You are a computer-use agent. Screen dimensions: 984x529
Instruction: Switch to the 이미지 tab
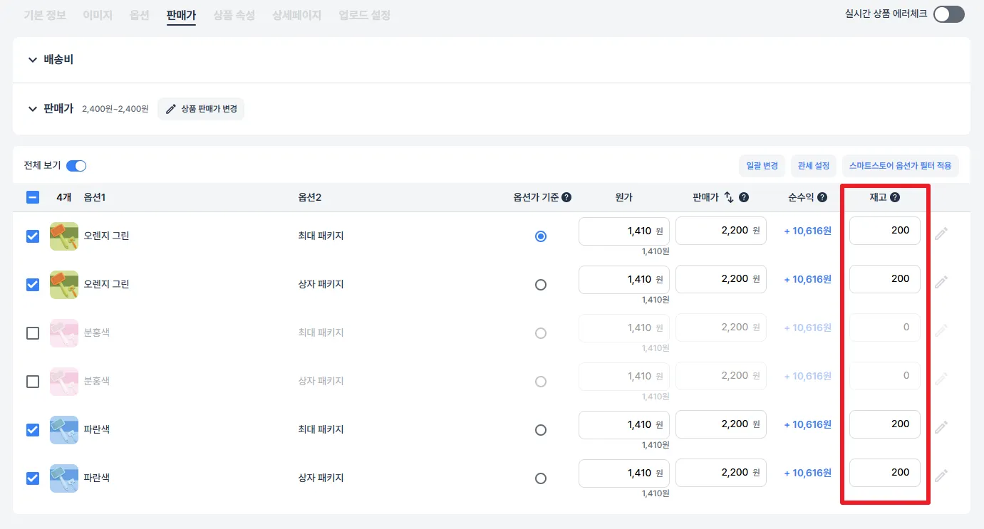[x=98, y=15]
